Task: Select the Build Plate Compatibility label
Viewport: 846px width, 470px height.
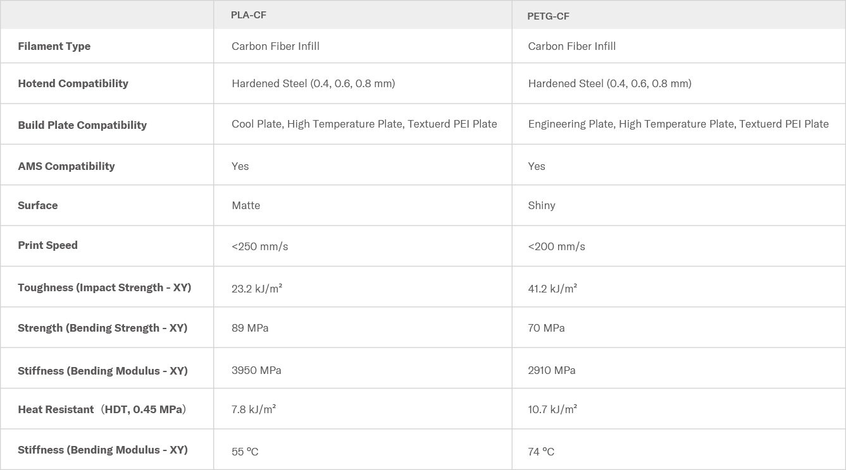Action: click(x=82, y=125)
